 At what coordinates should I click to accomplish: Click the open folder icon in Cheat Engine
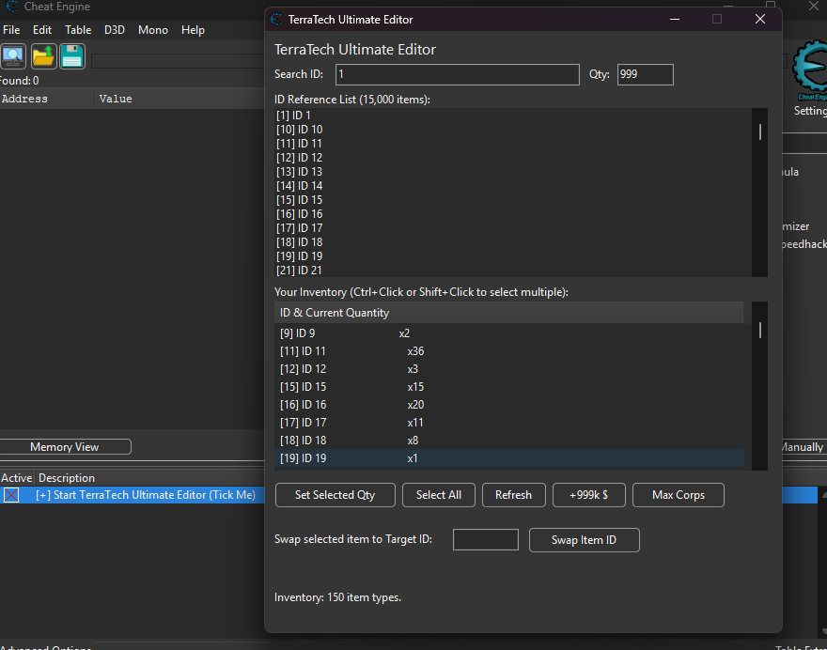pyautogui.click(x=43, y=56)
